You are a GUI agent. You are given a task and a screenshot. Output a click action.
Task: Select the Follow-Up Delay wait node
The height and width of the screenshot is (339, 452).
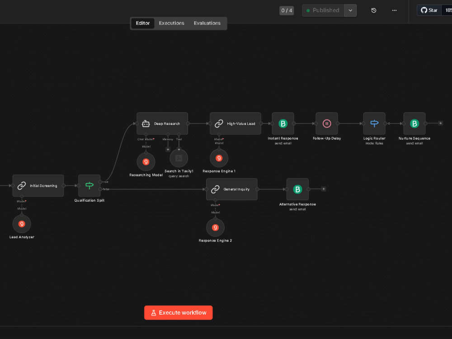(327, 123)
